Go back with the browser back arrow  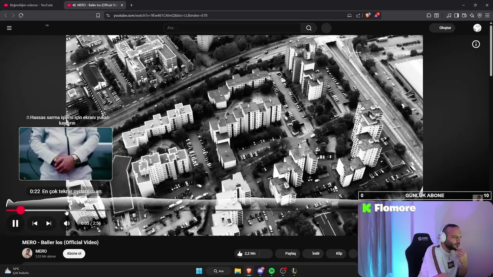click(5, 15)
